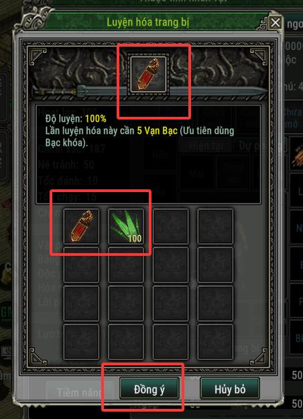Click the empty slot directly below the grass item
The image size is (303, 419).
(126, 265)
